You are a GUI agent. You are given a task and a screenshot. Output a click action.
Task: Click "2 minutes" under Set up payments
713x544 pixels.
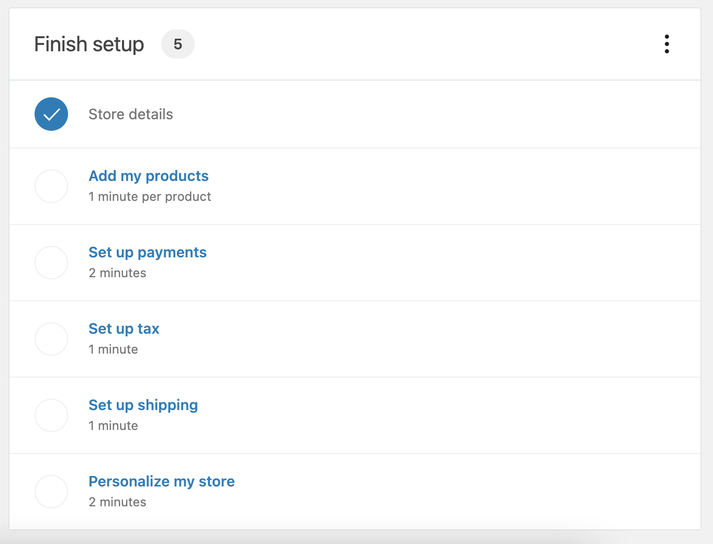click(x=118, y=273)
